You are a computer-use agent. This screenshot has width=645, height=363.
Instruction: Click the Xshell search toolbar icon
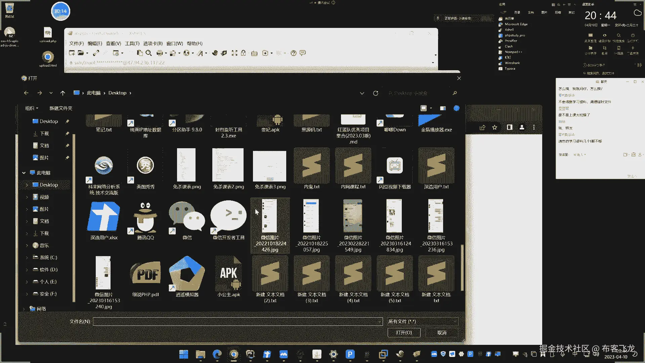coord(149,53)
